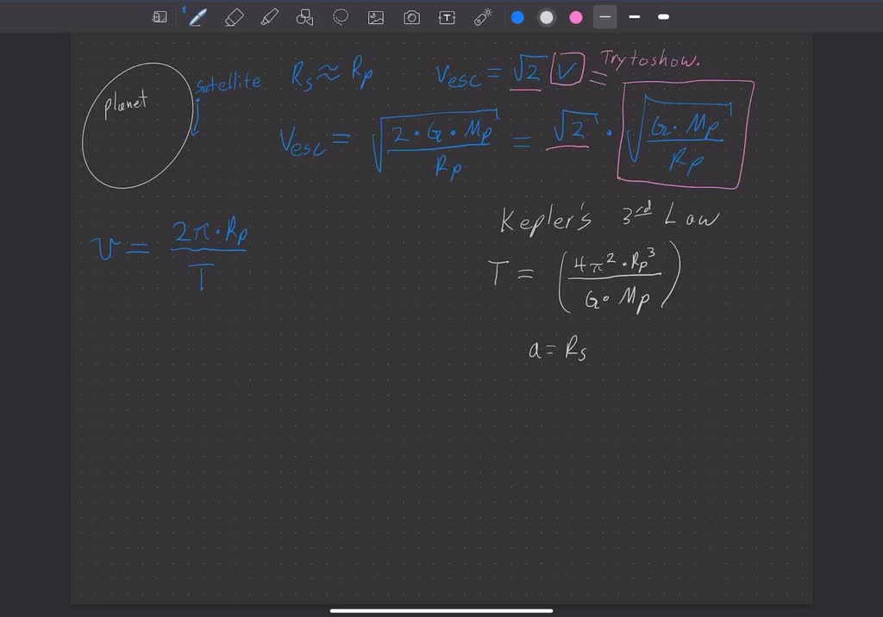
Task: Select the Eraser tool
Action: (235, 17)
